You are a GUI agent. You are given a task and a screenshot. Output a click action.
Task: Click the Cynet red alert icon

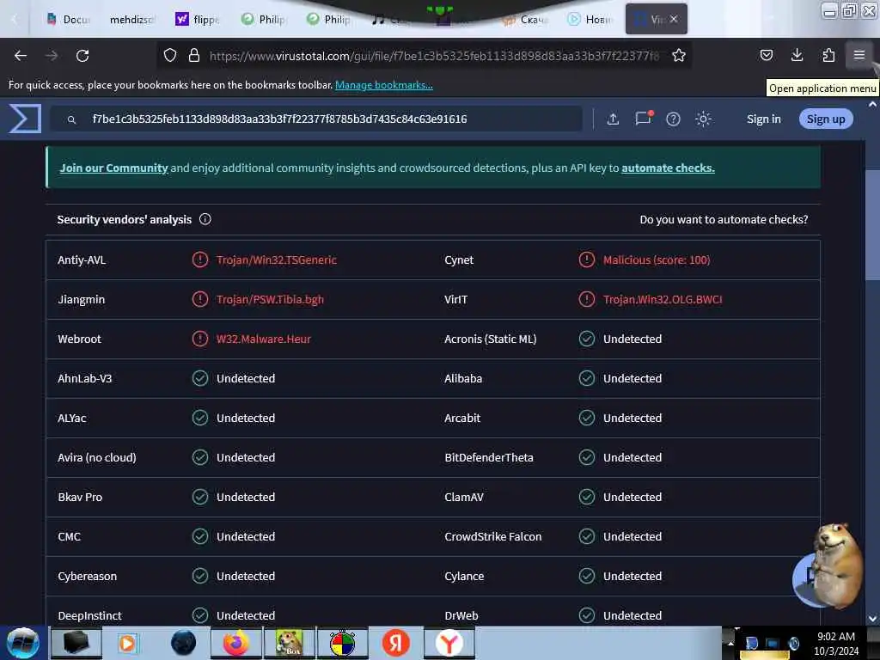pyautogui.click(x=586, y=260)
